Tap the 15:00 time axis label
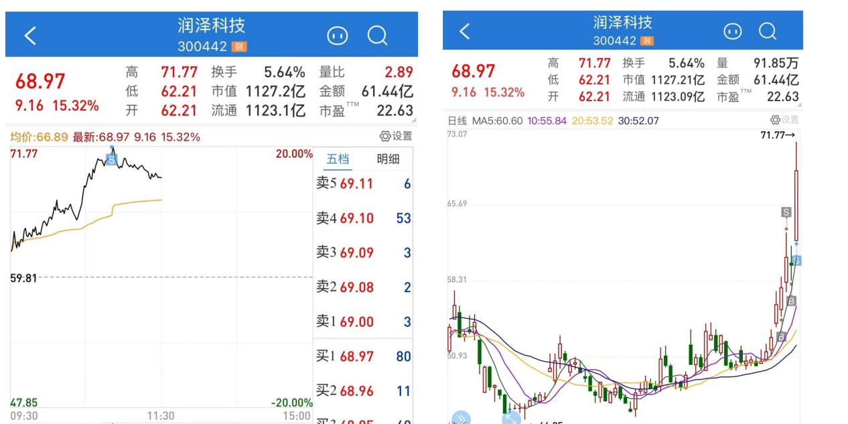 pos(298,416)
